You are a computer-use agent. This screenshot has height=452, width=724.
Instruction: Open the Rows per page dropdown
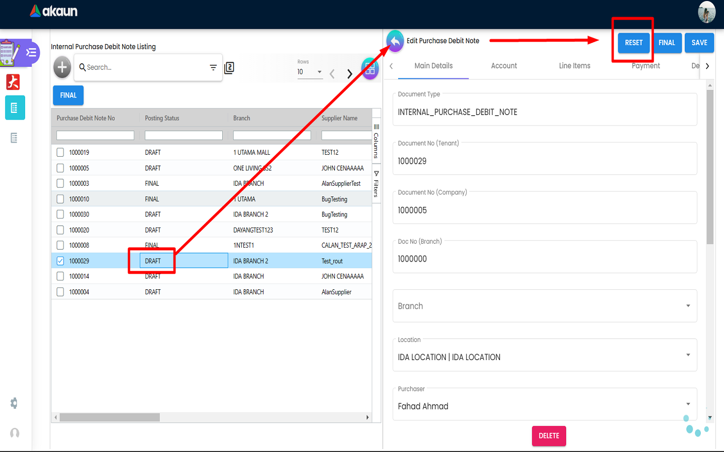[309, 72]
